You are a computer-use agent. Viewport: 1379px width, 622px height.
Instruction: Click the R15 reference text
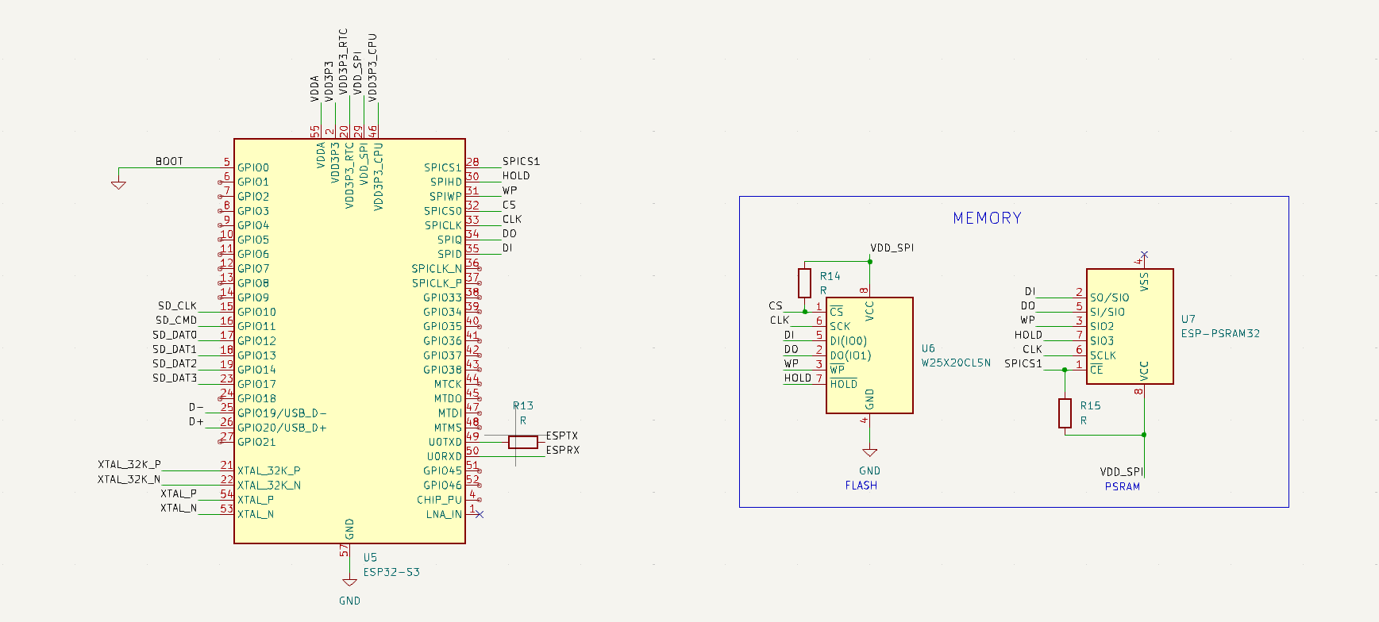[x=1090, y=405]
